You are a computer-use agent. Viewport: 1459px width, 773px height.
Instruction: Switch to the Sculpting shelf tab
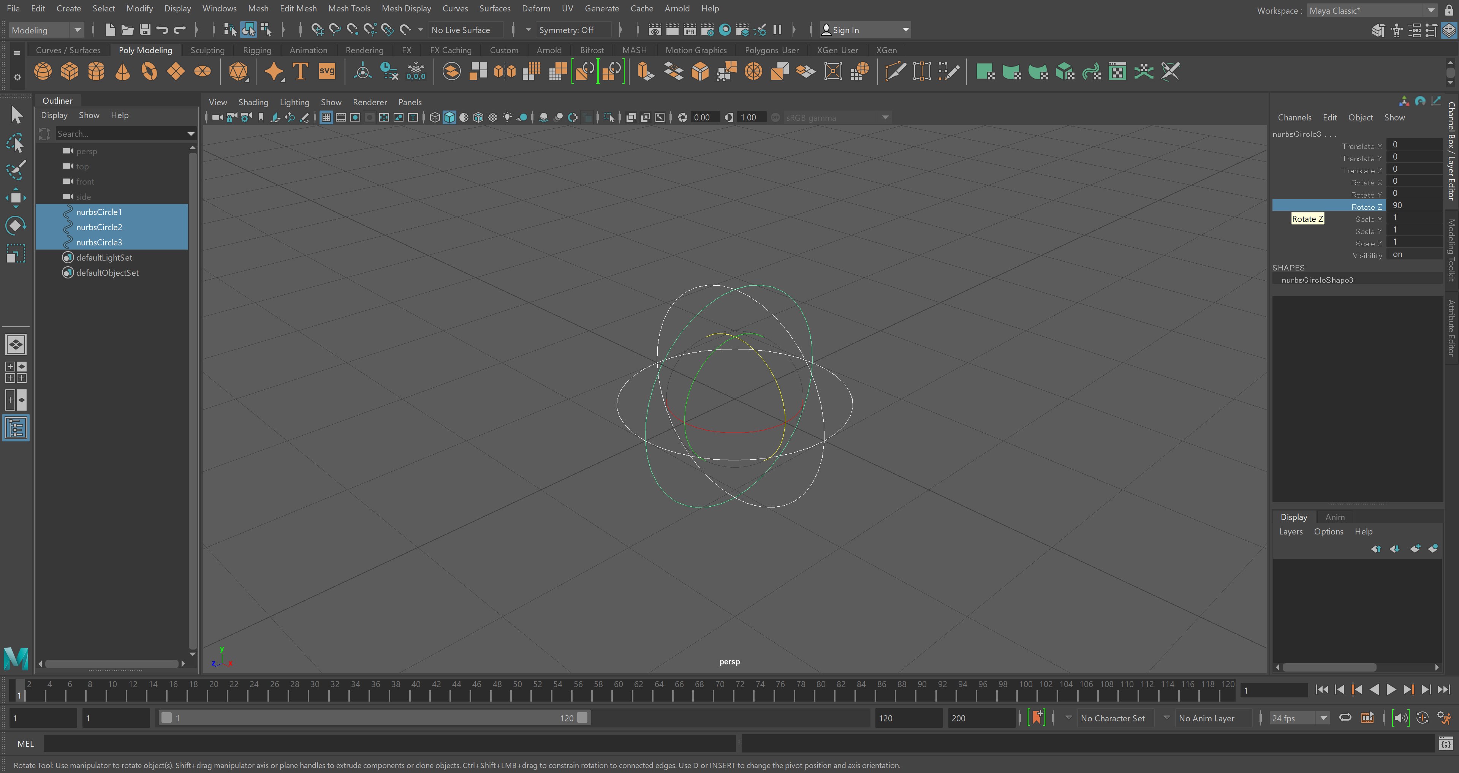(207, 50)
